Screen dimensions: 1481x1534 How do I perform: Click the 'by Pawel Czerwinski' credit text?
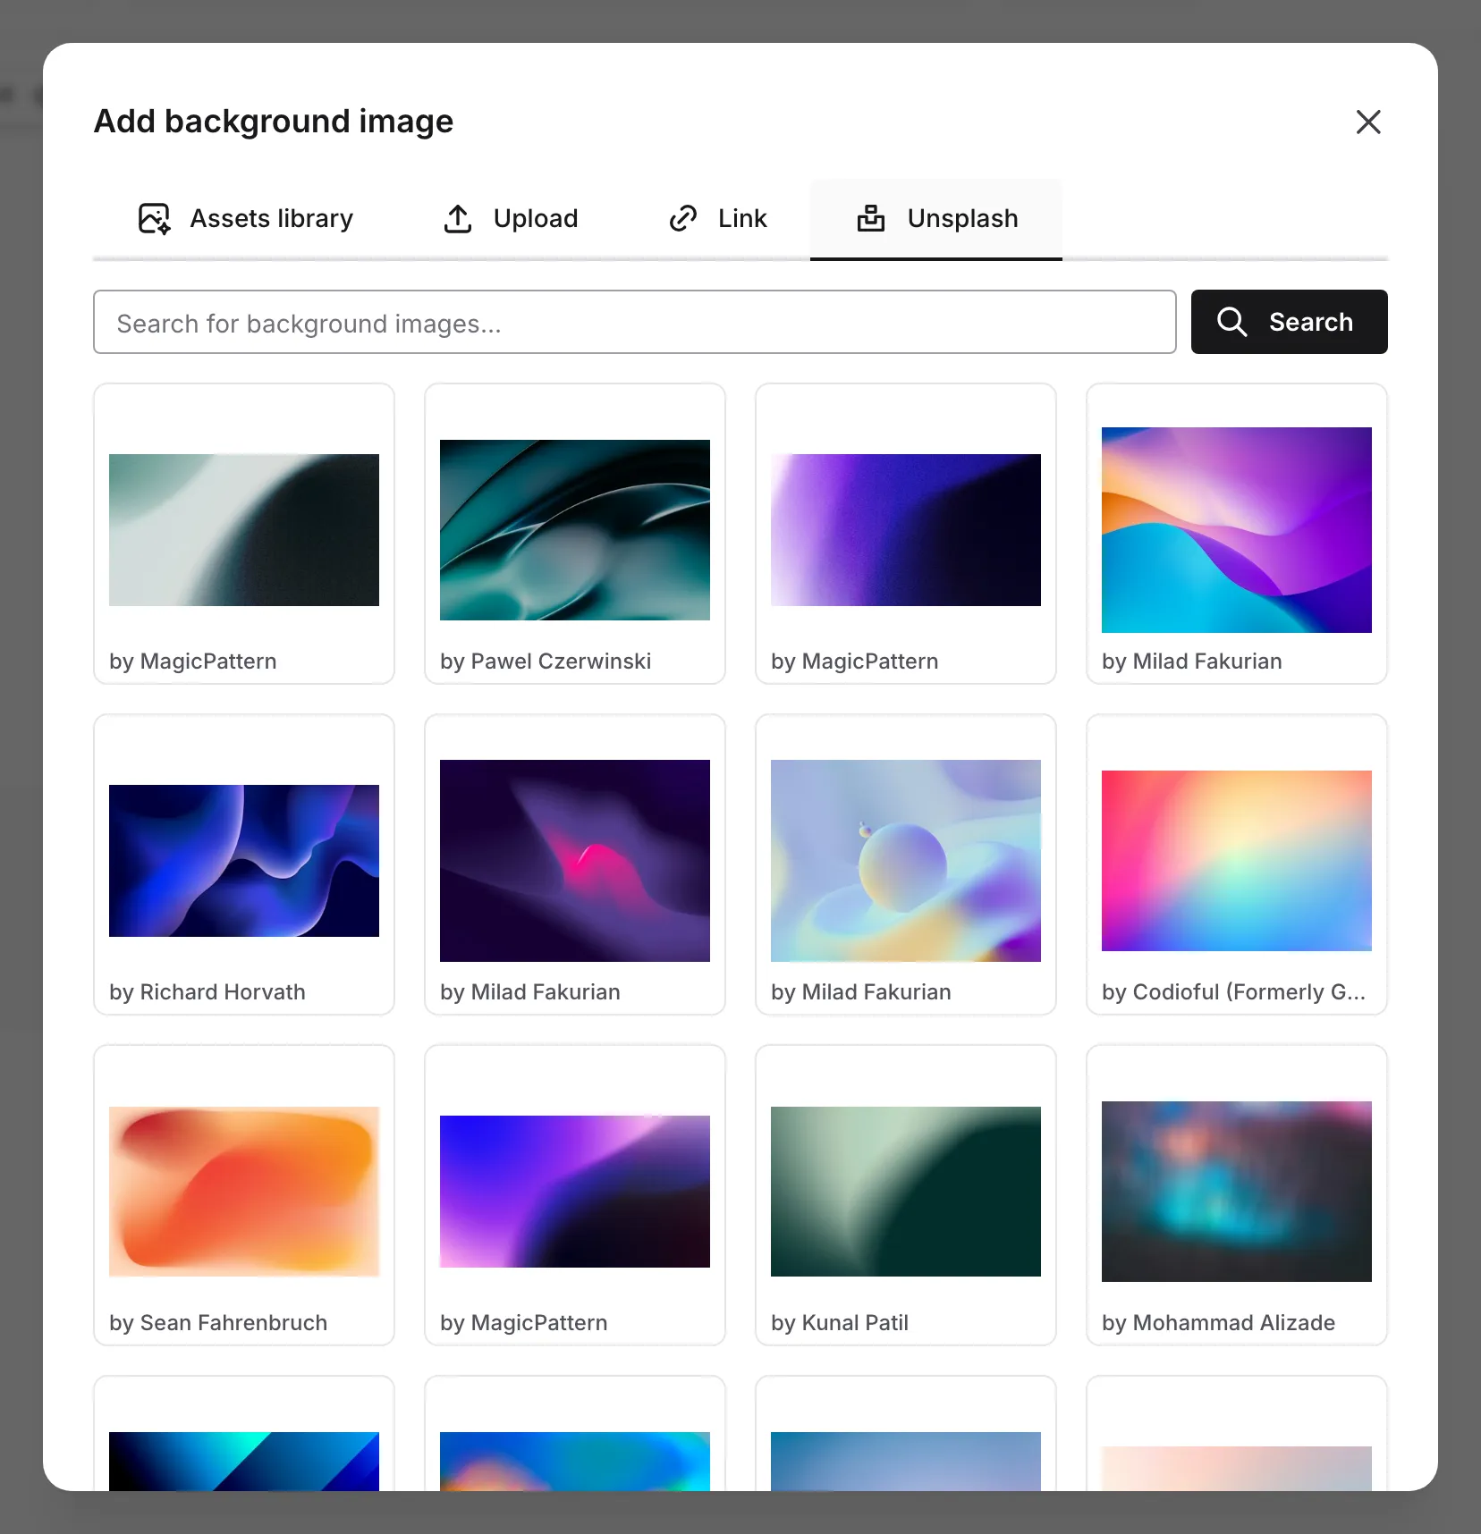coord(546,662)
